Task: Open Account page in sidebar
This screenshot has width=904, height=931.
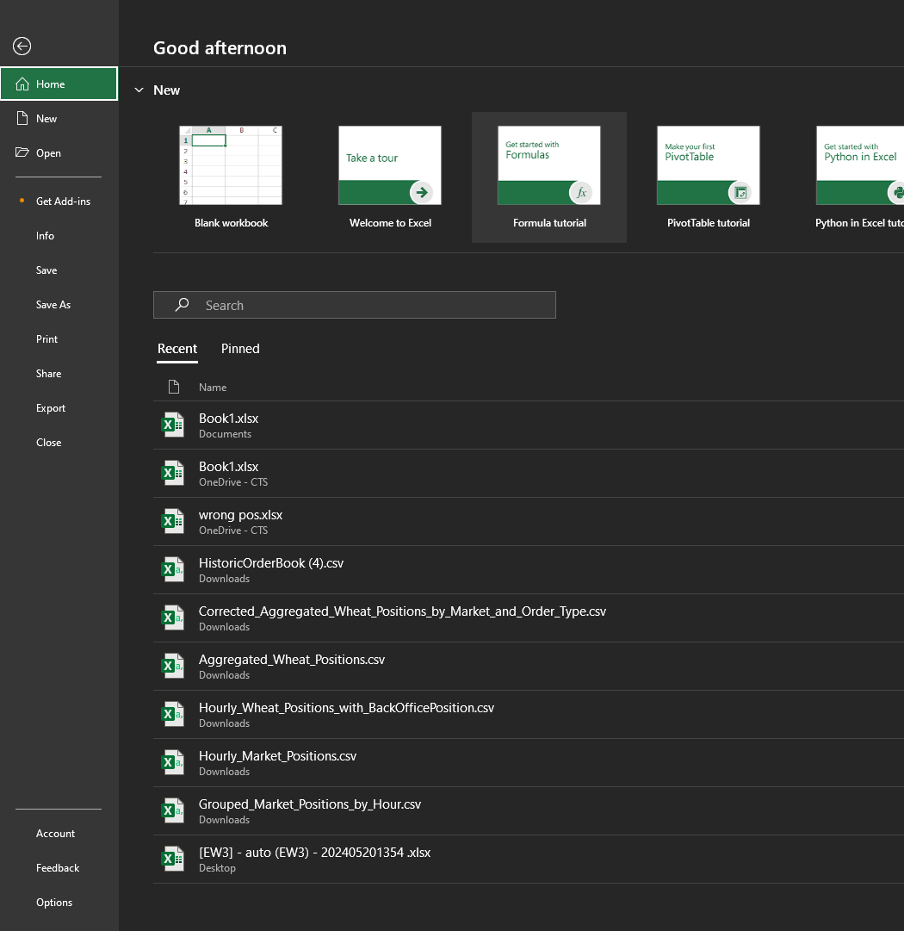Action: pos(55,834)
